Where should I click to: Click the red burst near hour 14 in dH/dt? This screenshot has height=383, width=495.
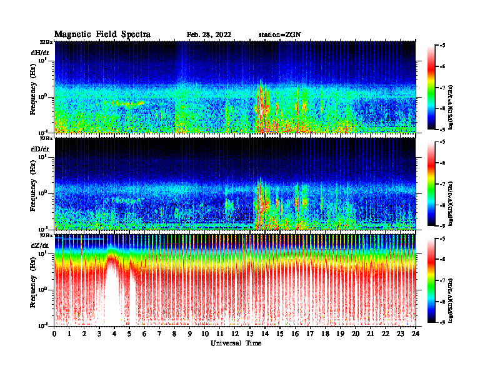tap(262, 108)
